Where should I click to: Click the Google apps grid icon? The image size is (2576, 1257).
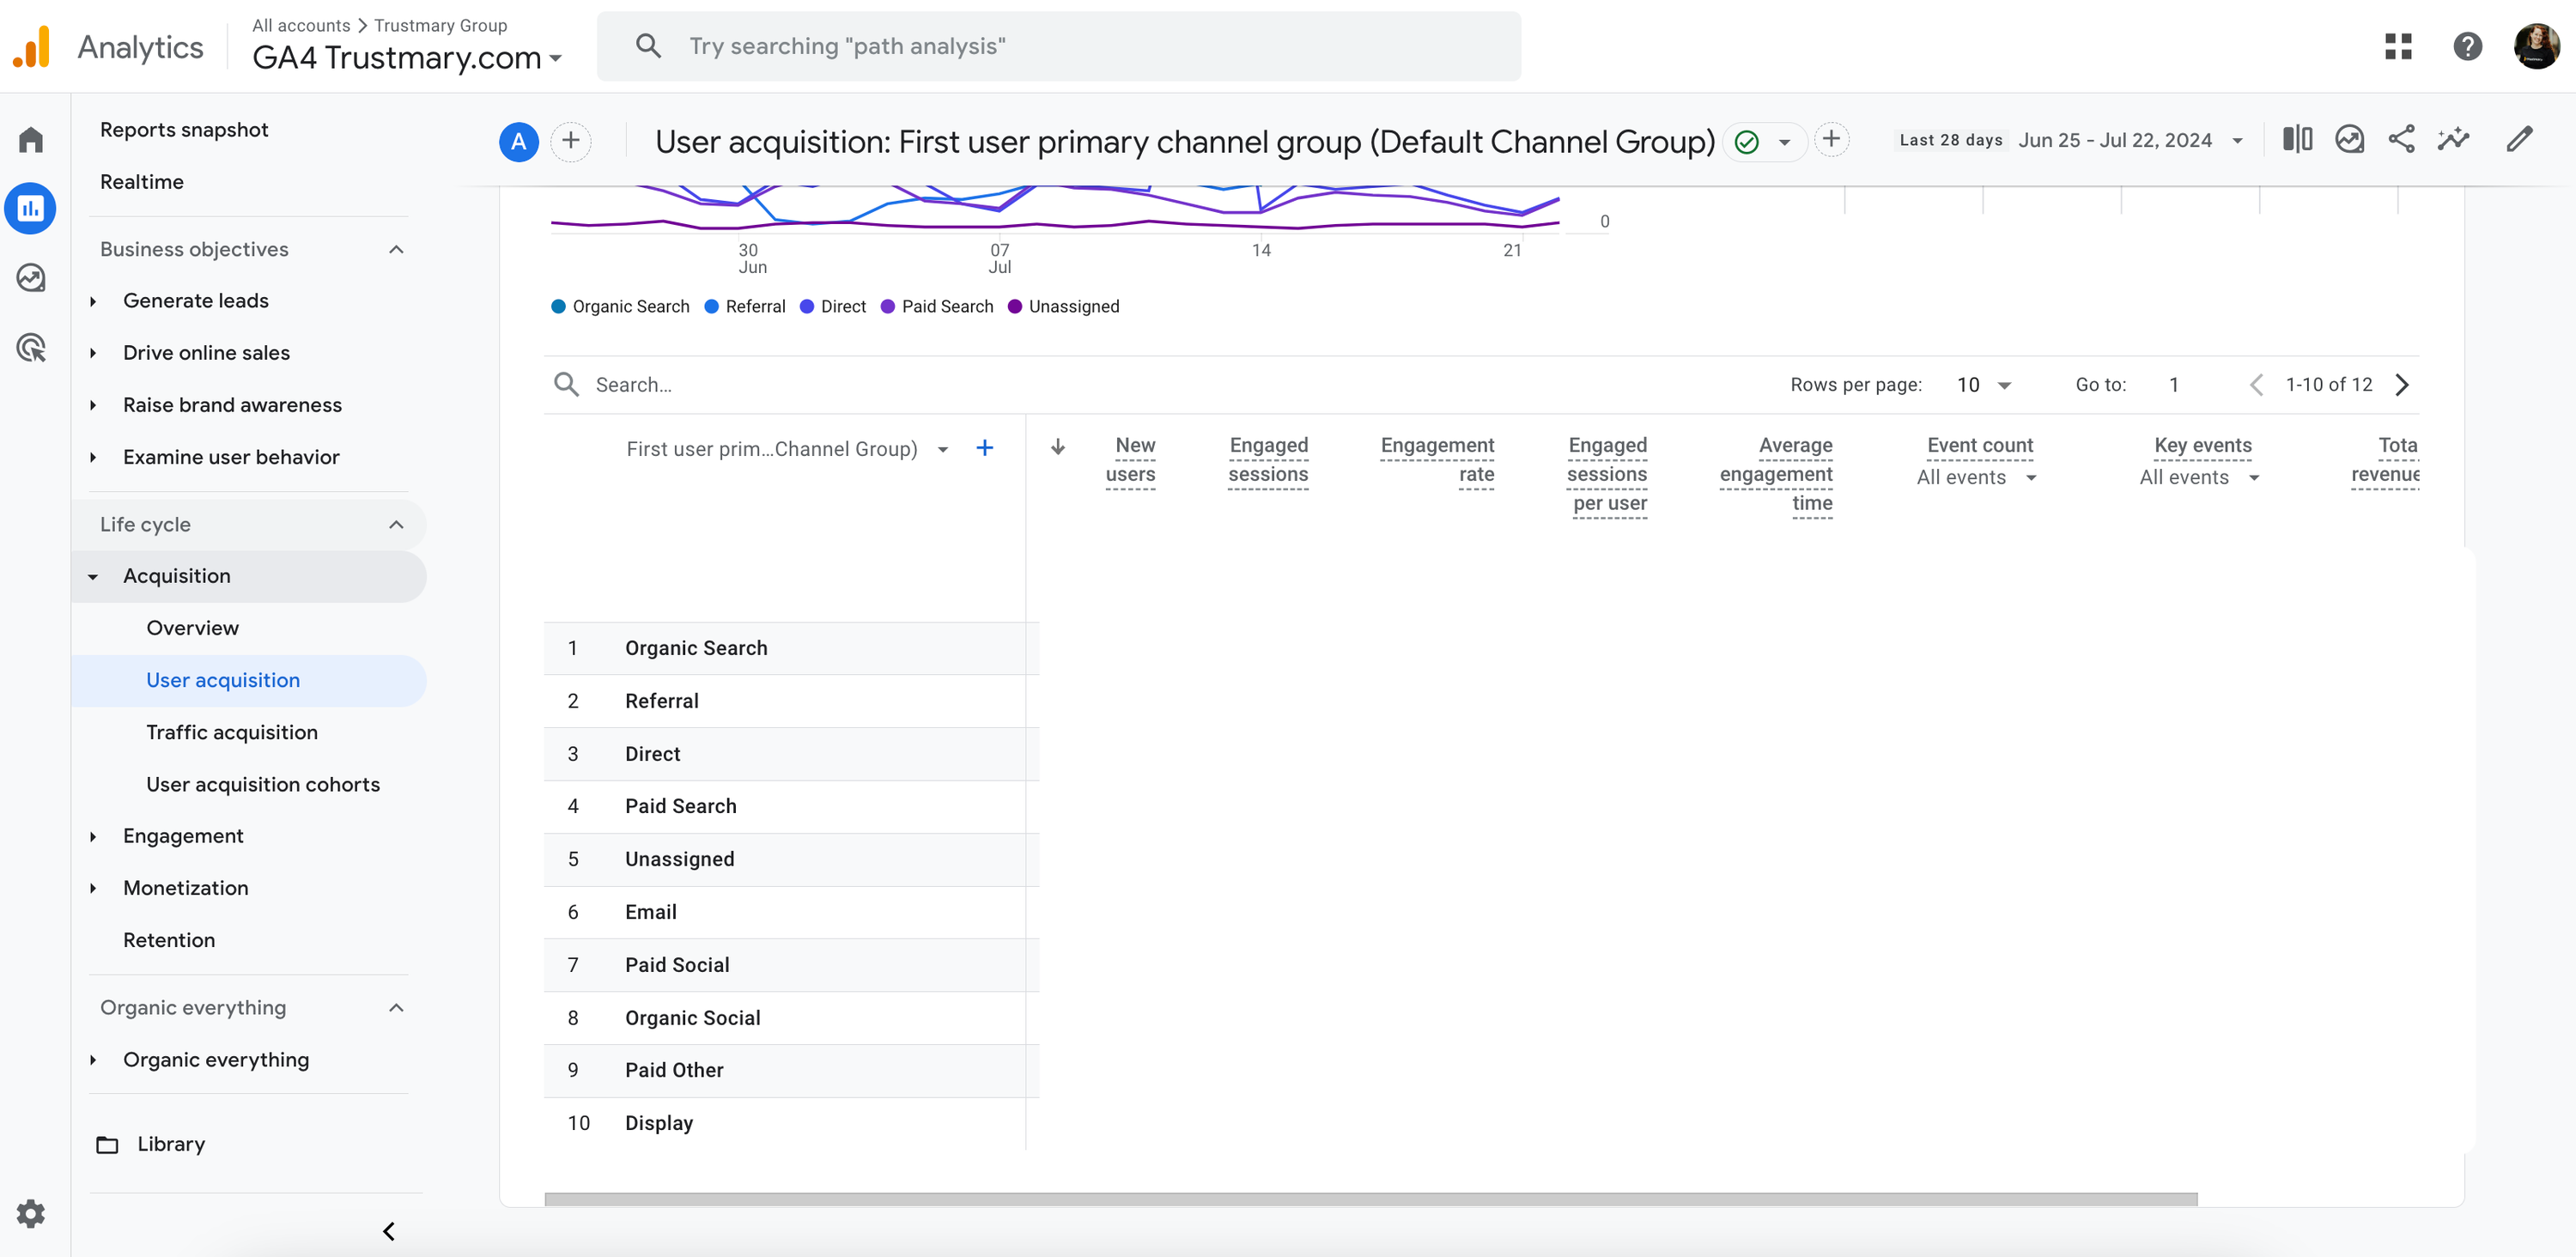(2398, 46)
